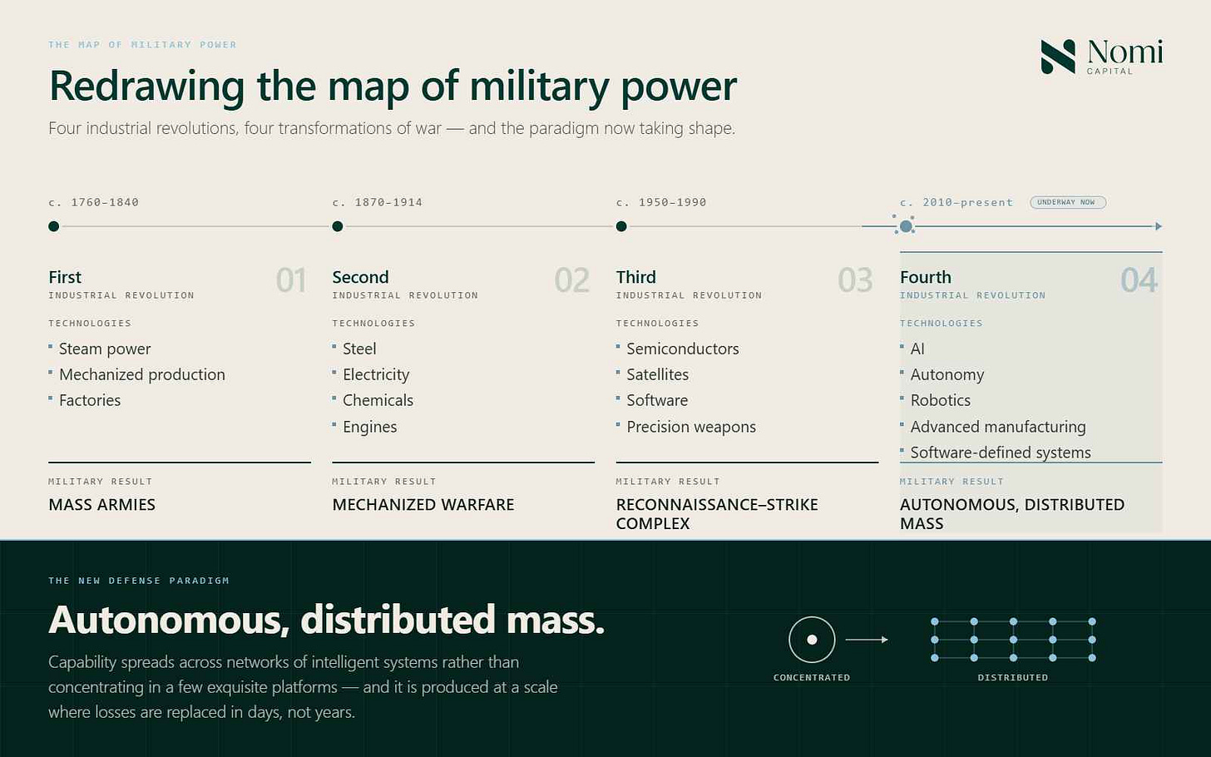Screen dimensions: 1211x757
Task: Click the MECHANIZED WARFARE result text
Action: [423, 505]
